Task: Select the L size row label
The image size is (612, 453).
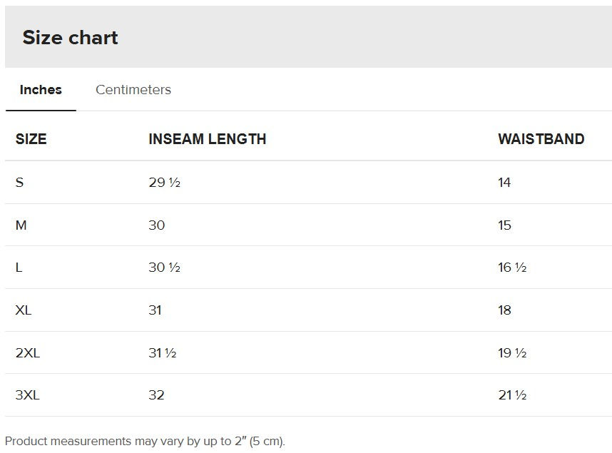Action: [19, 268]
